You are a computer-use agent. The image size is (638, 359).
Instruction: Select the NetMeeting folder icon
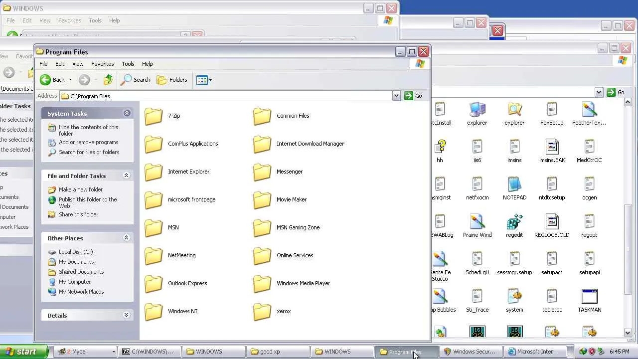(154, 256)
